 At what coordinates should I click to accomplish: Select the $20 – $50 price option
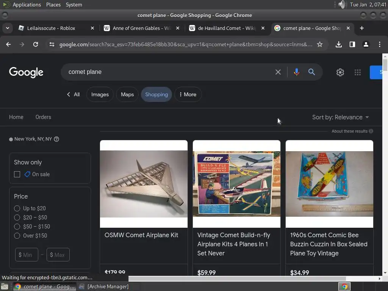pyautogui.click(x=17, y=217)
